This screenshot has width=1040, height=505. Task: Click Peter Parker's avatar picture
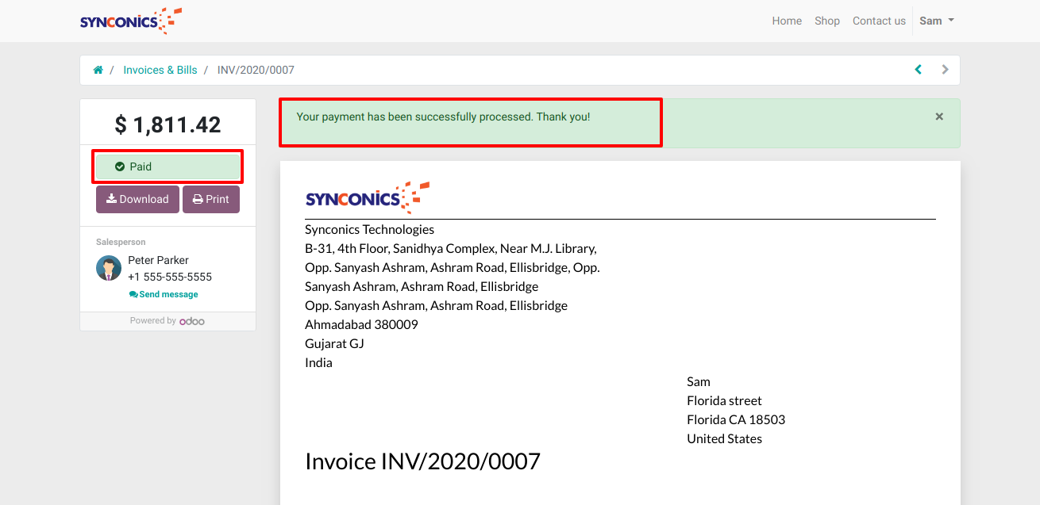tap(109, 268)
